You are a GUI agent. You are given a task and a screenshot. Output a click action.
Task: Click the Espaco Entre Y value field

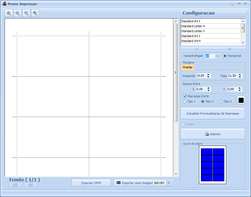(x=233, y=89)
